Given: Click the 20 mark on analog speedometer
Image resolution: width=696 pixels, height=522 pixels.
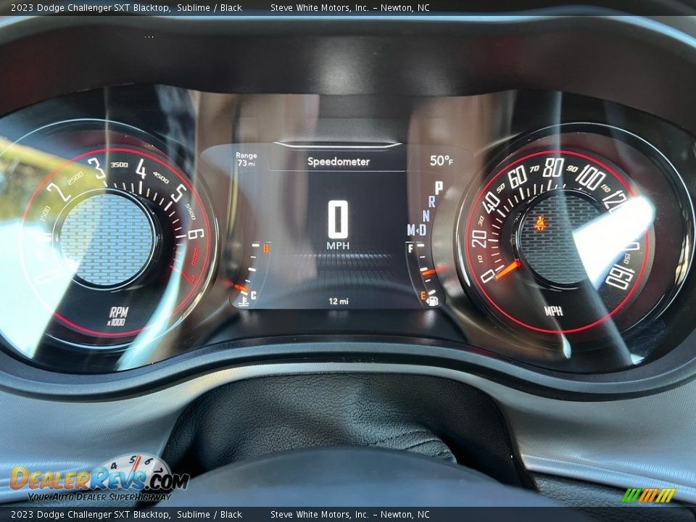Looking at the screenshot, I should (x=479, y=239).
